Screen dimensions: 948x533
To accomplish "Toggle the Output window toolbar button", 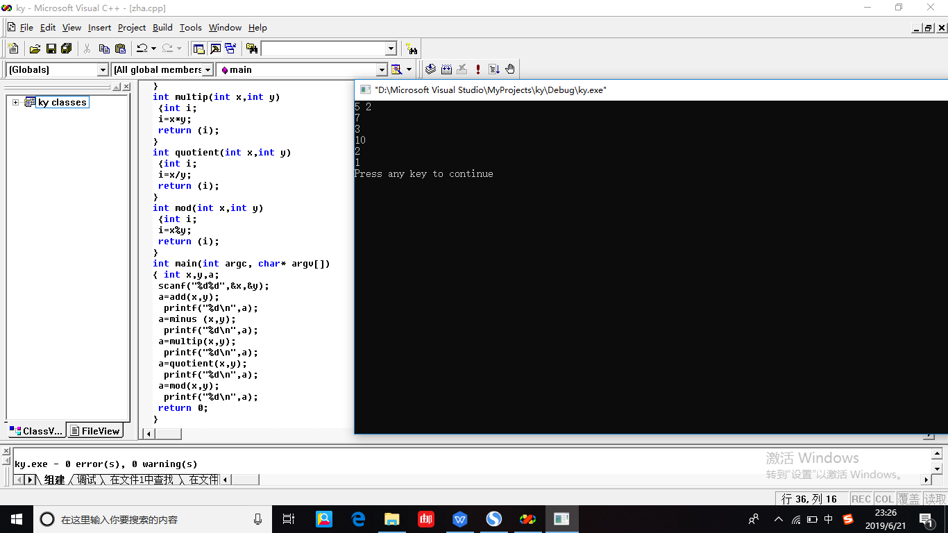I will click(x=215, y=49).
